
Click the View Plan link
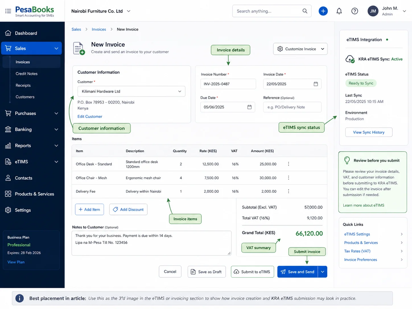point(16,262)
